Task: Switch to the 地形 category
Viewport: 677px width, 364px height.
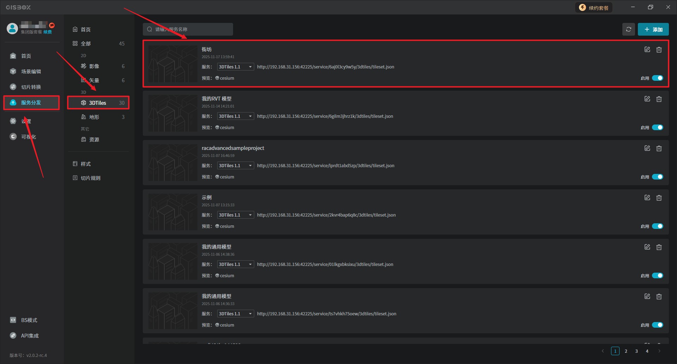Action: click(x=94, y=117)
